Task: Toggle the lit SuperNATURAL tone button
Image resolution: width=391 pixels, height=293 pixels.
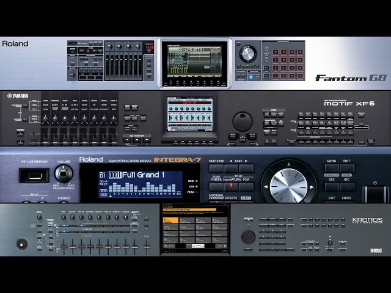Action: pos(231,187)
